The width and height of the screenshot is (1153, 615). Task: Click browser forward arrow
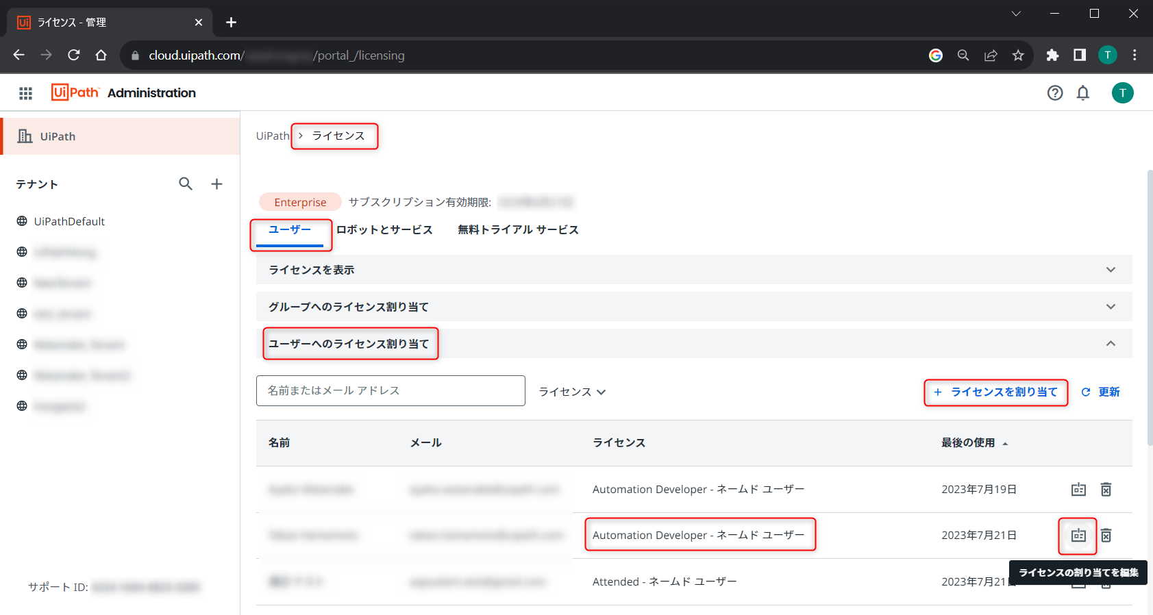(46, 55)
